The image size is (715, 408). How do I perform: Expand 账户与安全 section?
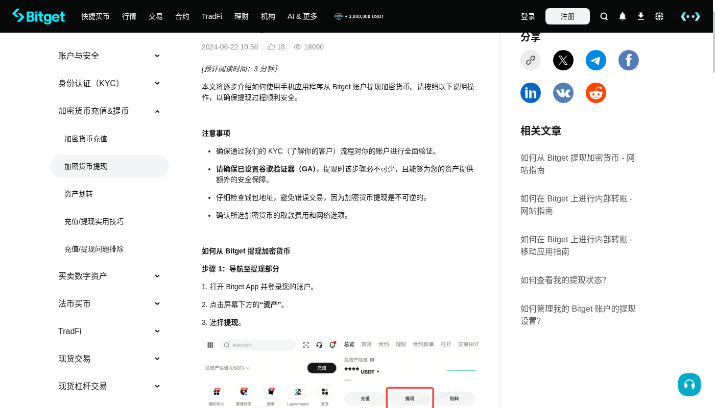click(x=109, y=56)
